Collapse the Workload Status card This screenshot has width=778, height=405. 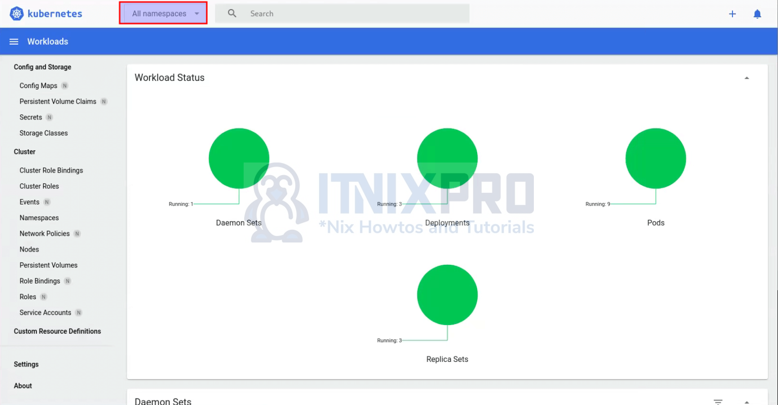747,77
